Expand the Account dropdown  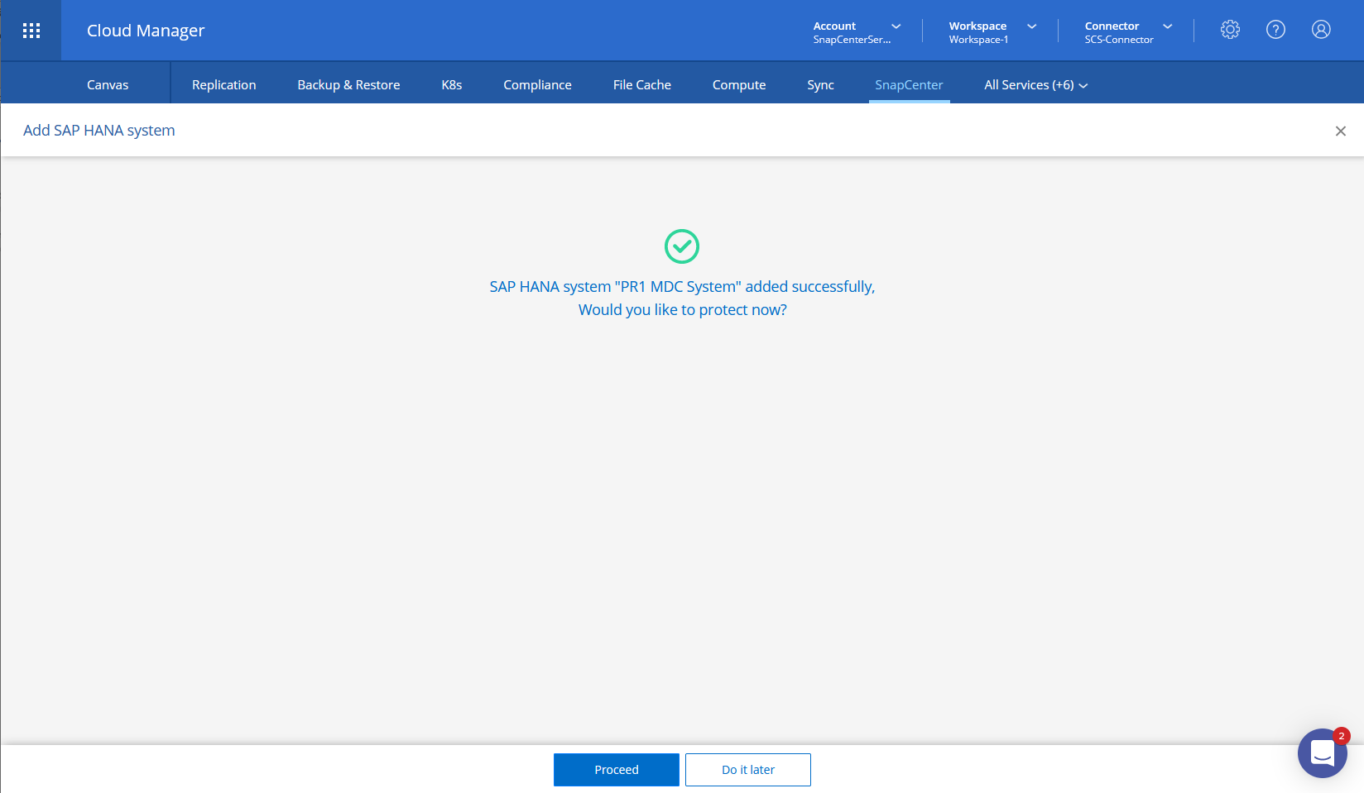click(857, 31)
